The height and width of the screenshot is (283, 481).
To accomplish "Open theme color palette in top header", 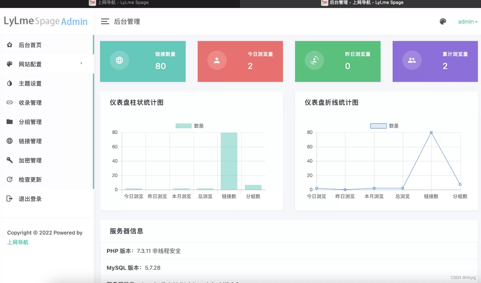I will [x=443, y=21].
